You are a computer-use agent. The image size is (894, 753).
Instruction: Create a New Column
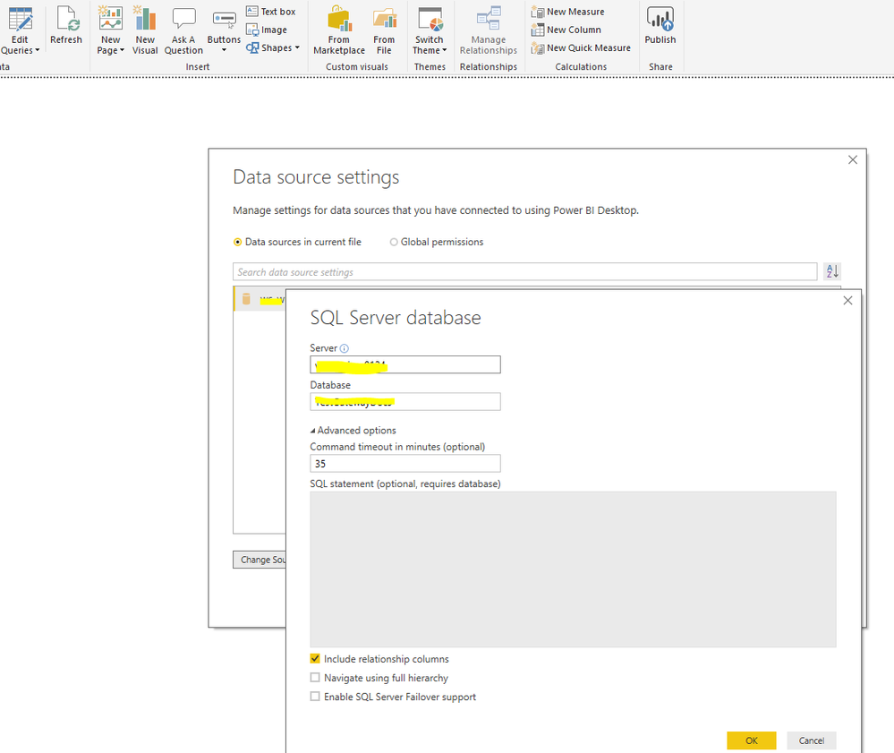566,30
